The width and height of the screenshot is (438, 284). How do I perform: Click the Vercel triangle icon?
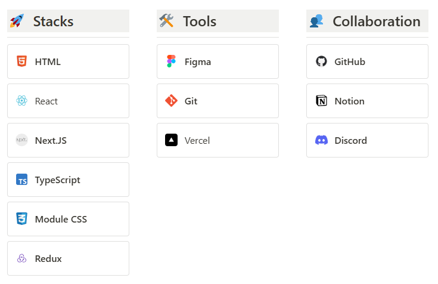(x=172, y=140)
